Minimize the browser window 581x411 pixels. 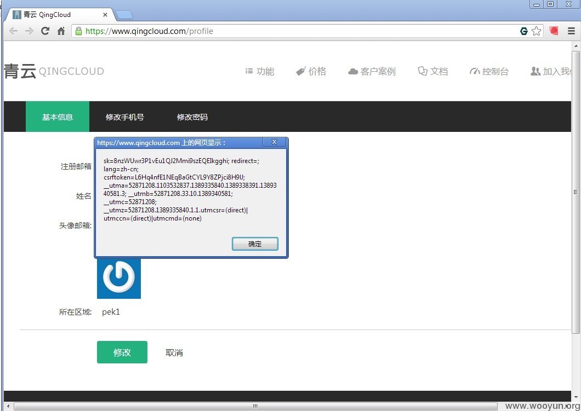click(x=537, y=4)
